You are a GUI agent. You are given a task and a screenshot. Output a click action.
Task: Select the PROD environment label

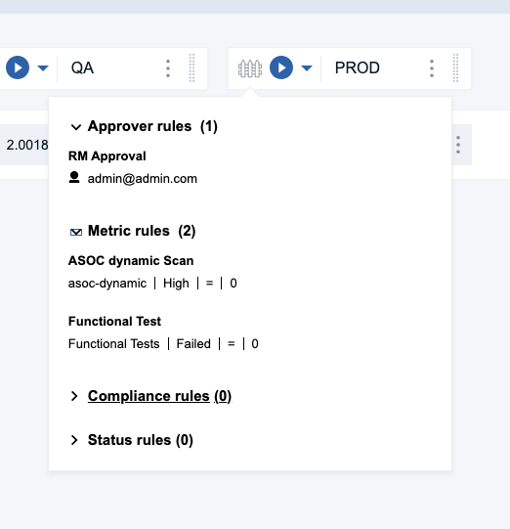point(358,67)
